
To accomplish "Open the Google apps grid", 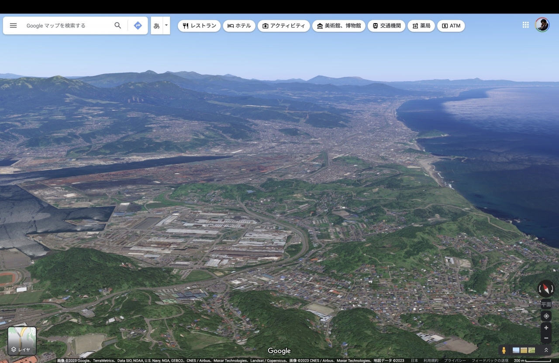I will pos(526,25).
